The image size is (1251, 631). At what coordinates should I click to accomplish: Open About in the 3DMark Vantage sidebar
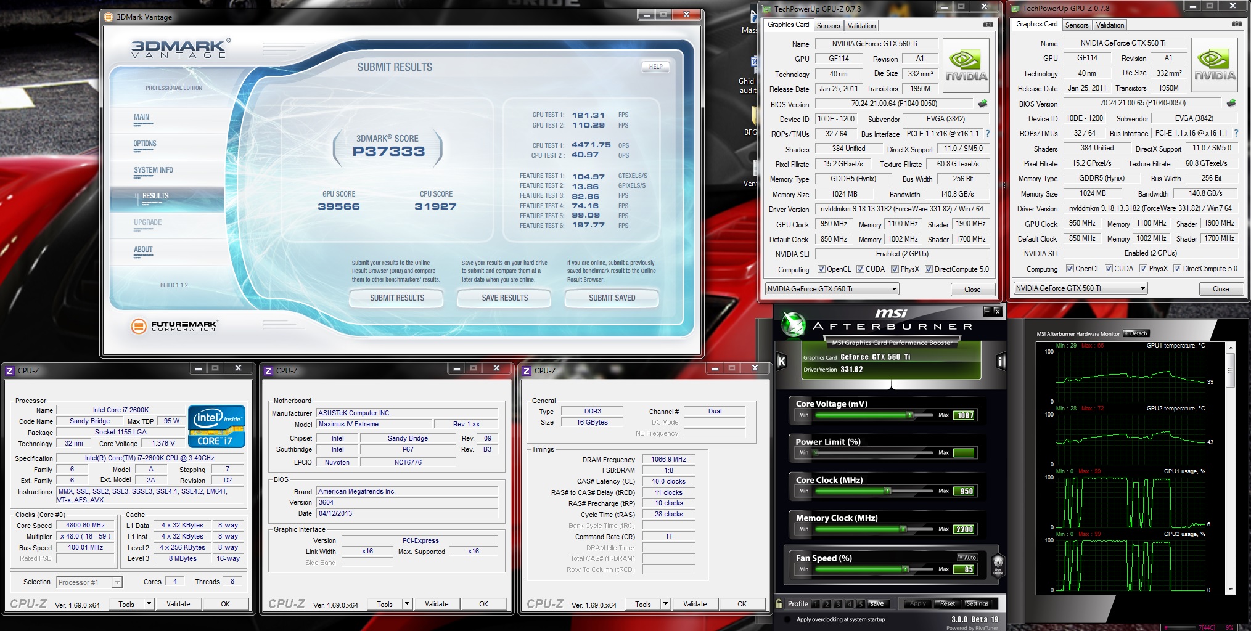(x=143, y=250)
